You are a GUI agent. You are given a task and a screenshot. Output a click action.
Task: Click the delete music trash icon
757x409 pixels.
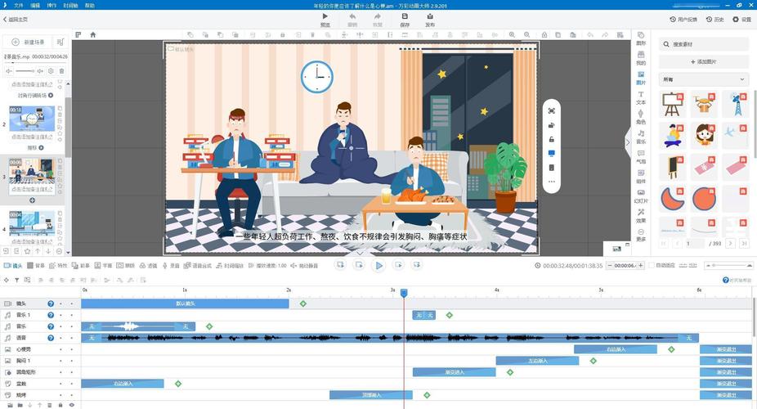62,71
